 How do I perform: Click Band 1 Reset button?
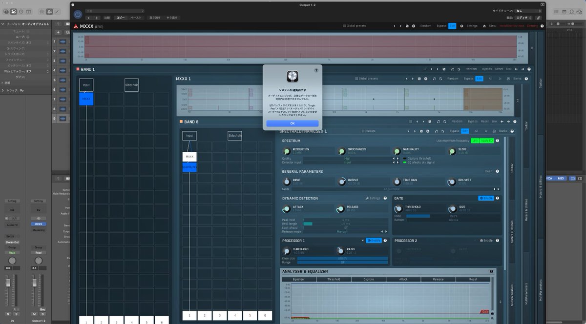pyautogui.click(x=499, y=69)
